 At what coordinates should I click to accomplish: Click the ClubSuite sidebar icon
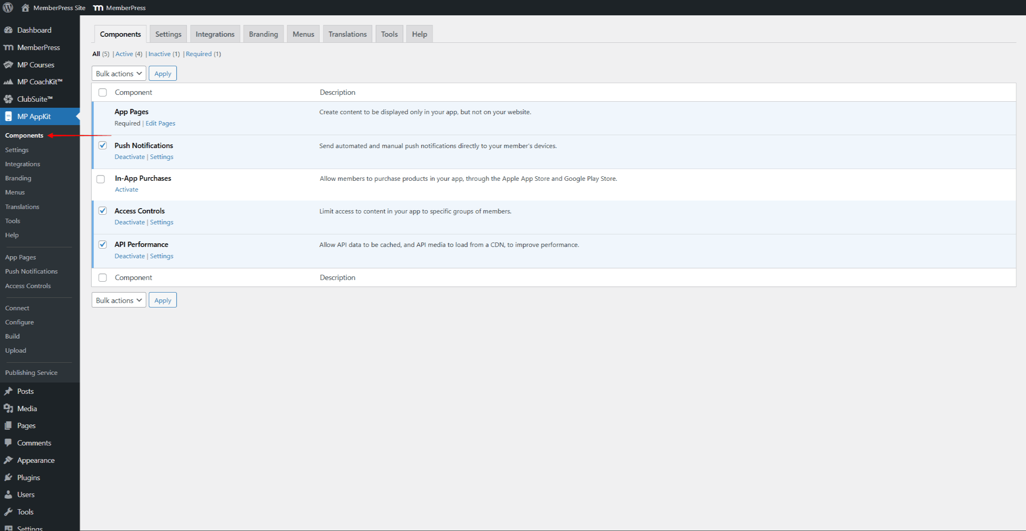click(8, 99)
